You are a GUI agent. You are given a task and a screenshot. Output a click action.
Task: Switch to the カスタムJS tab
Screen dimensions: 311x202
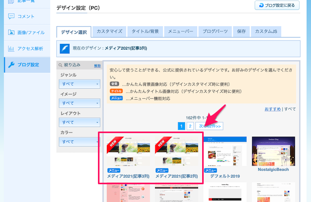[x=266, y=31]
